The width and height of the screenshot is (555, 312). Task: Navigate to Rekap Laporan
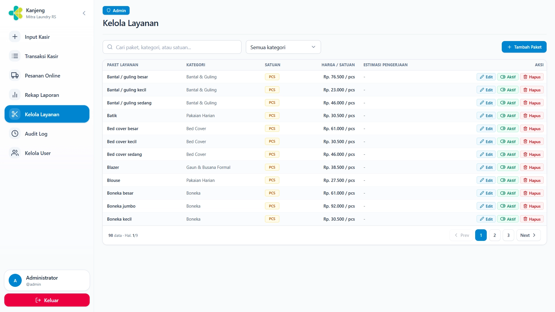47,95
